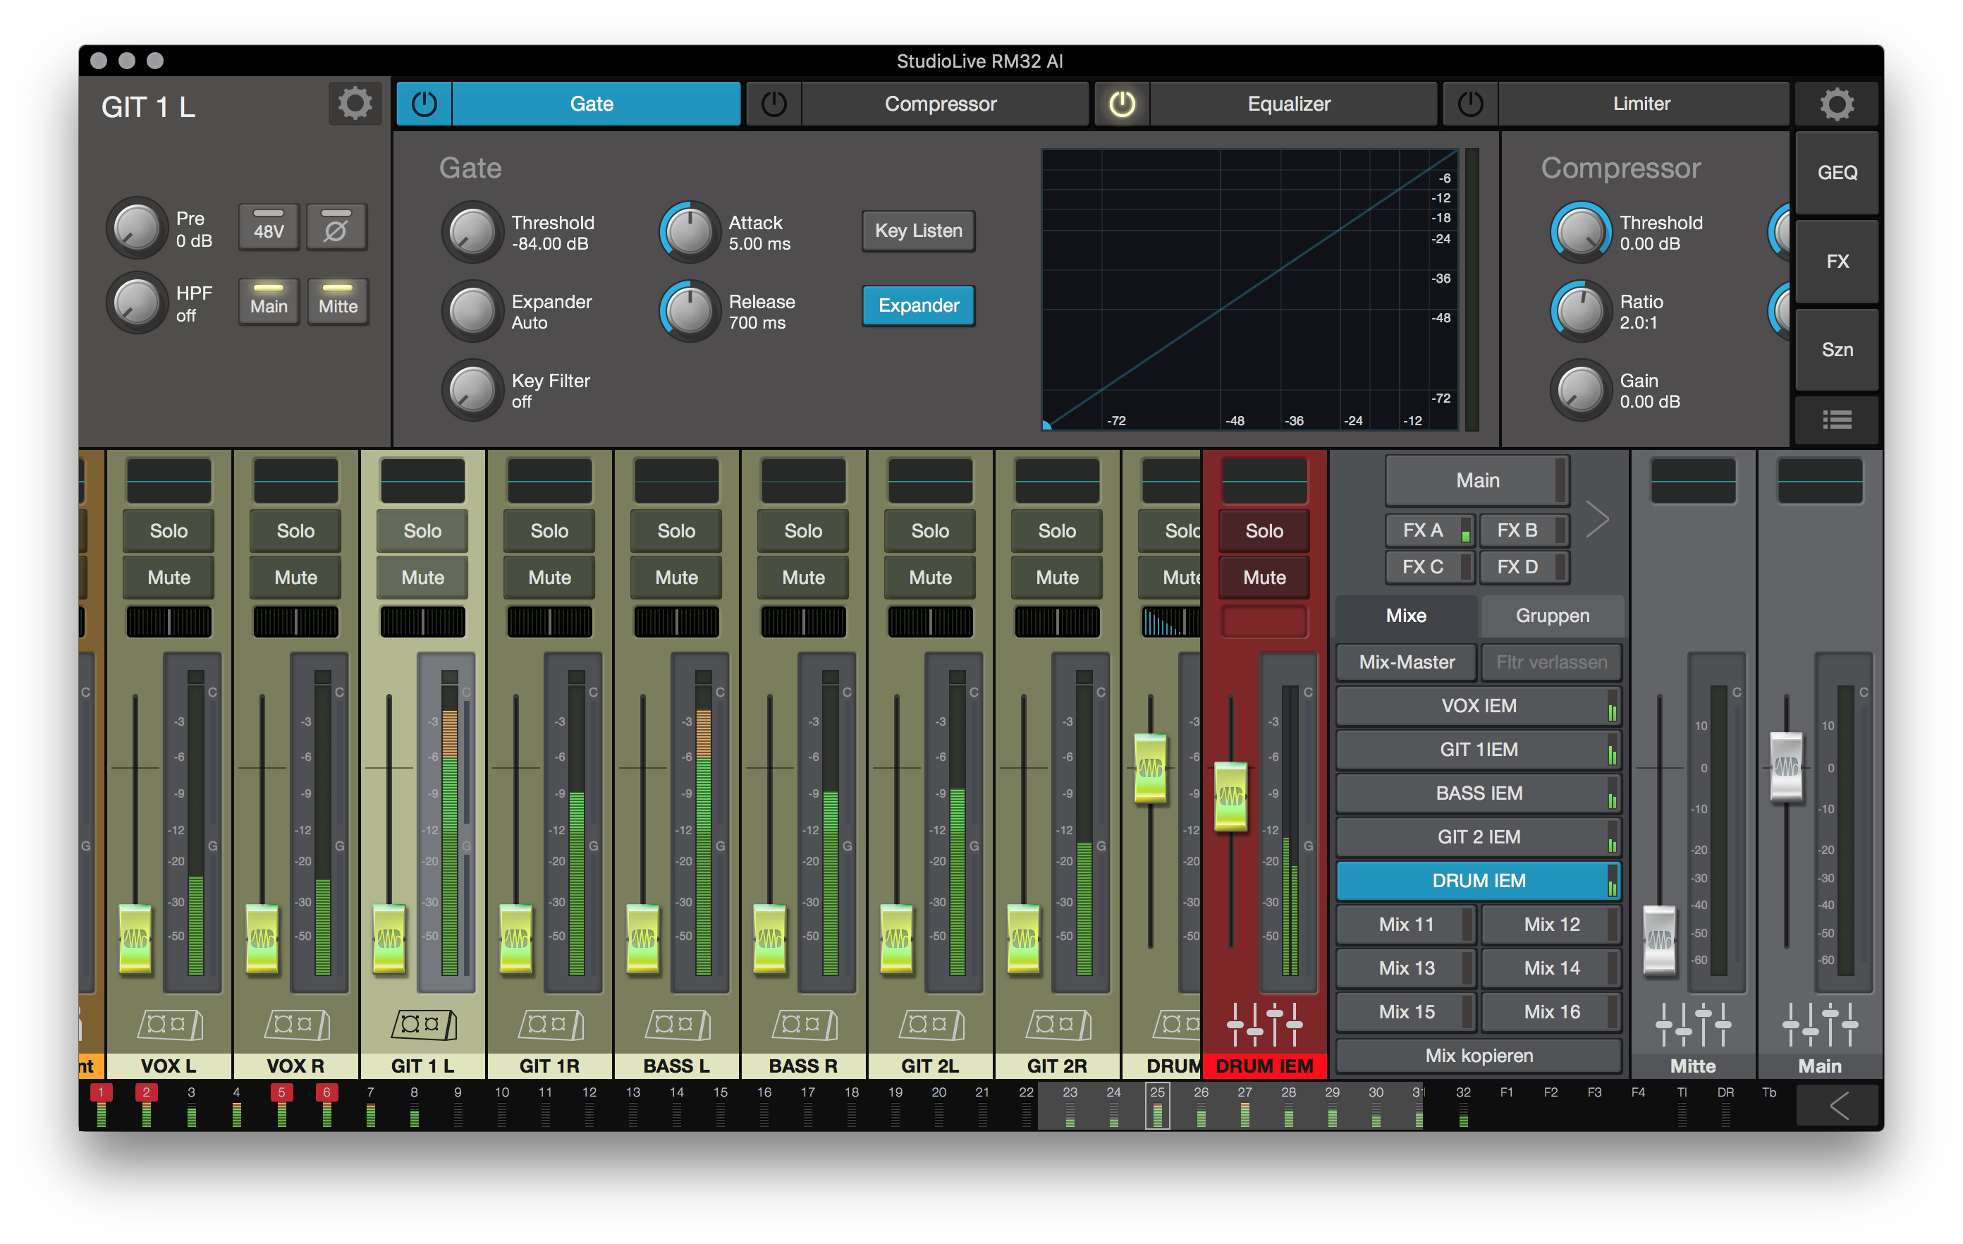Select the VOX IEM mix
This screenshot has height=1244, width=1963.
click(x=1479, y=706)
